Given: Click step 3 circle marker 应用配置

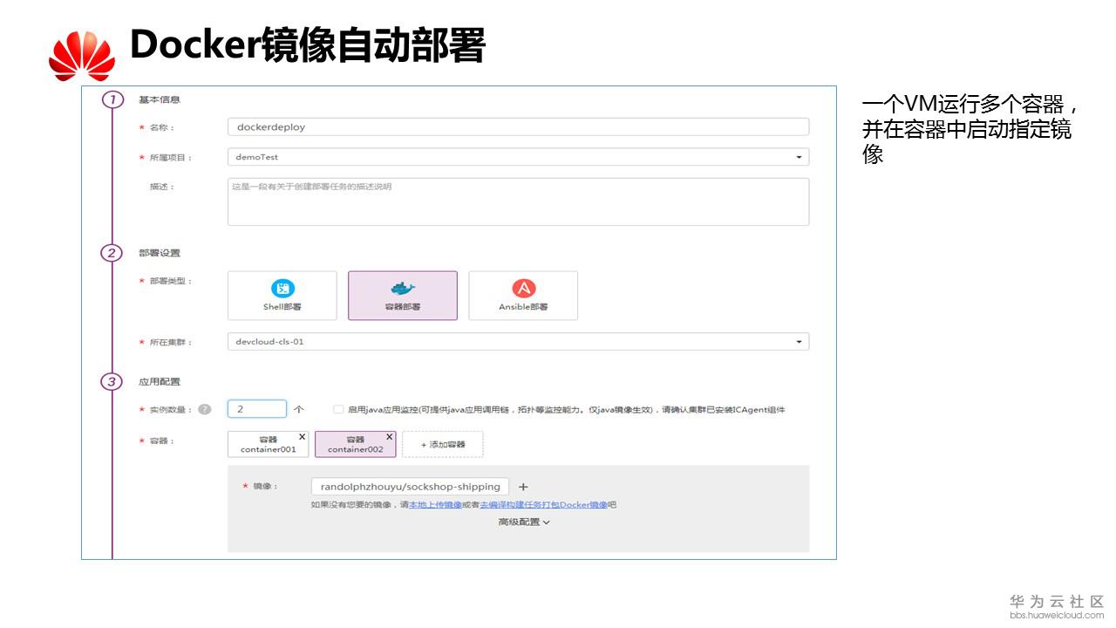Looking at the screenshot, I should [111, 381].
